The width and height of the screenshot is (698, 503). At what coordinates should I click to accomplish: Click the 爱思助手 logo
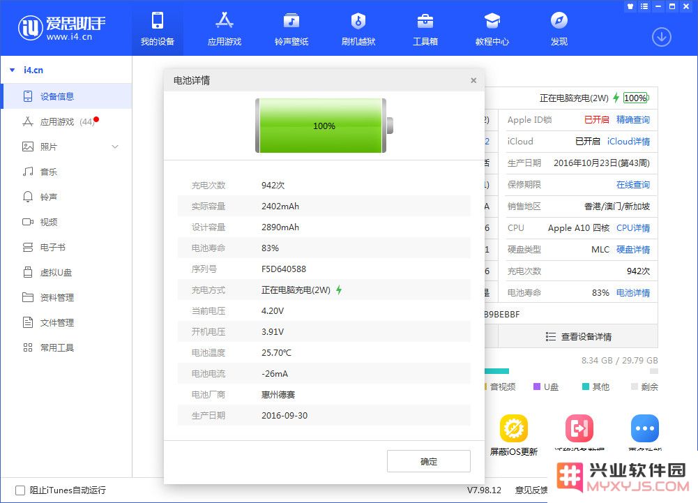[61, 28]
